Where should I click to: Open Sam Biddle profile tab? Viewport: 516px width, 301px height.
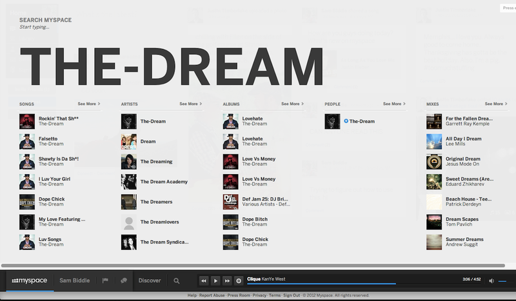75,280
